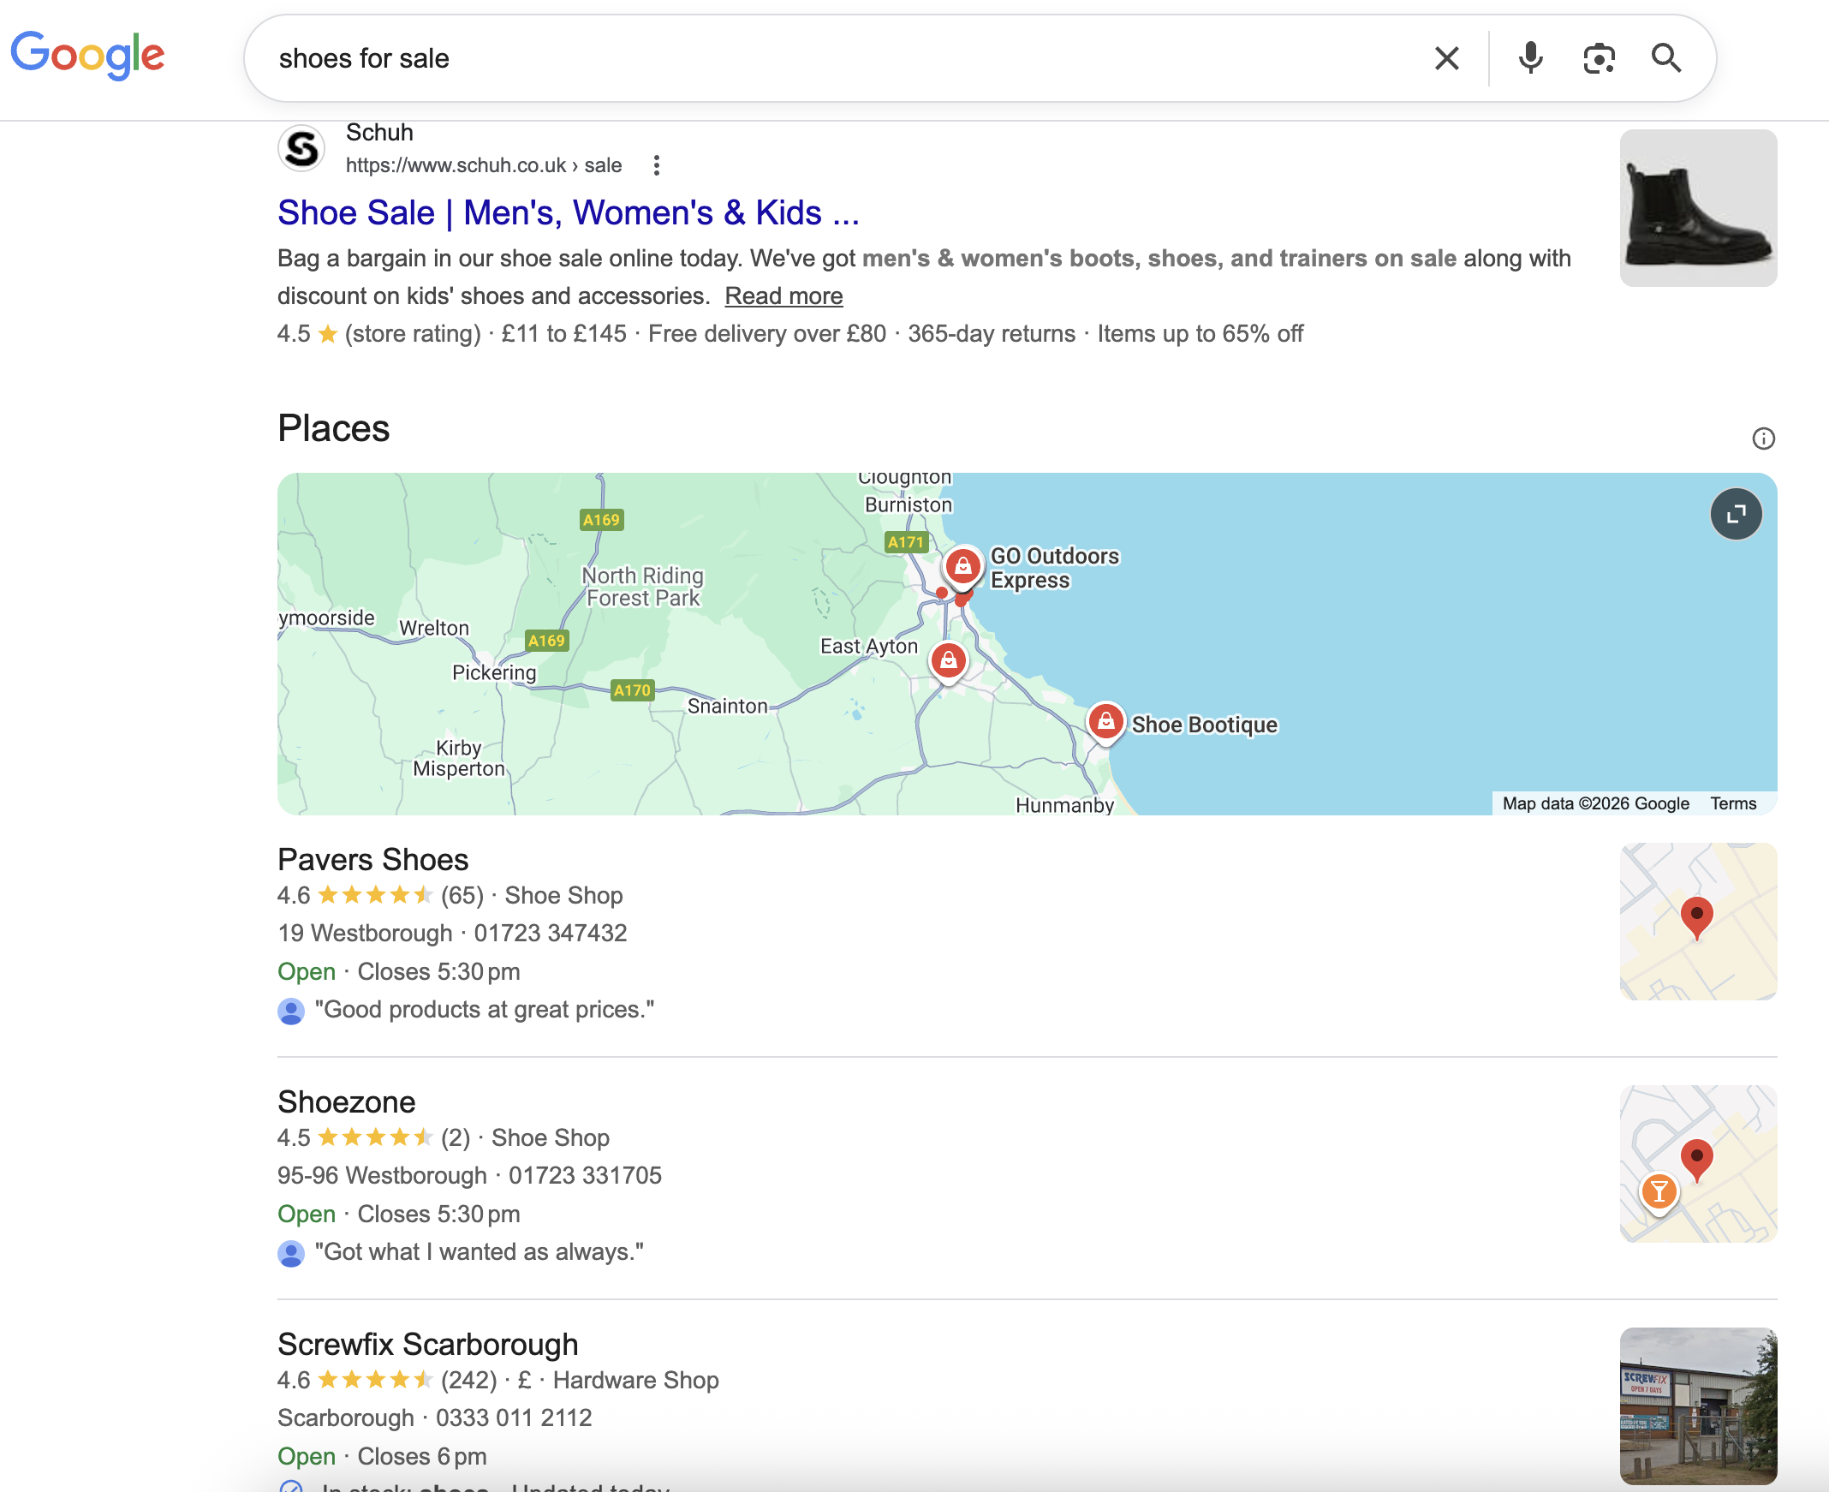Open the Pavers Shoes place listing
The image size is (1829, 1492).
[372, 859]
